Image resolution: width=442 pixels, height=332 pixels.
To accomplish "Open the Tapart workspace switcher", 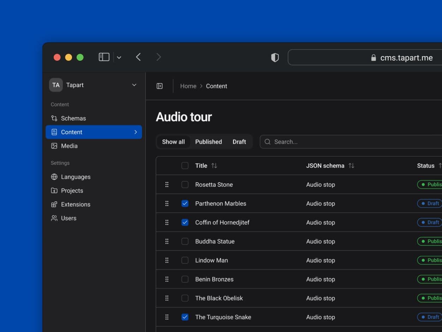I will coord(94,85).
